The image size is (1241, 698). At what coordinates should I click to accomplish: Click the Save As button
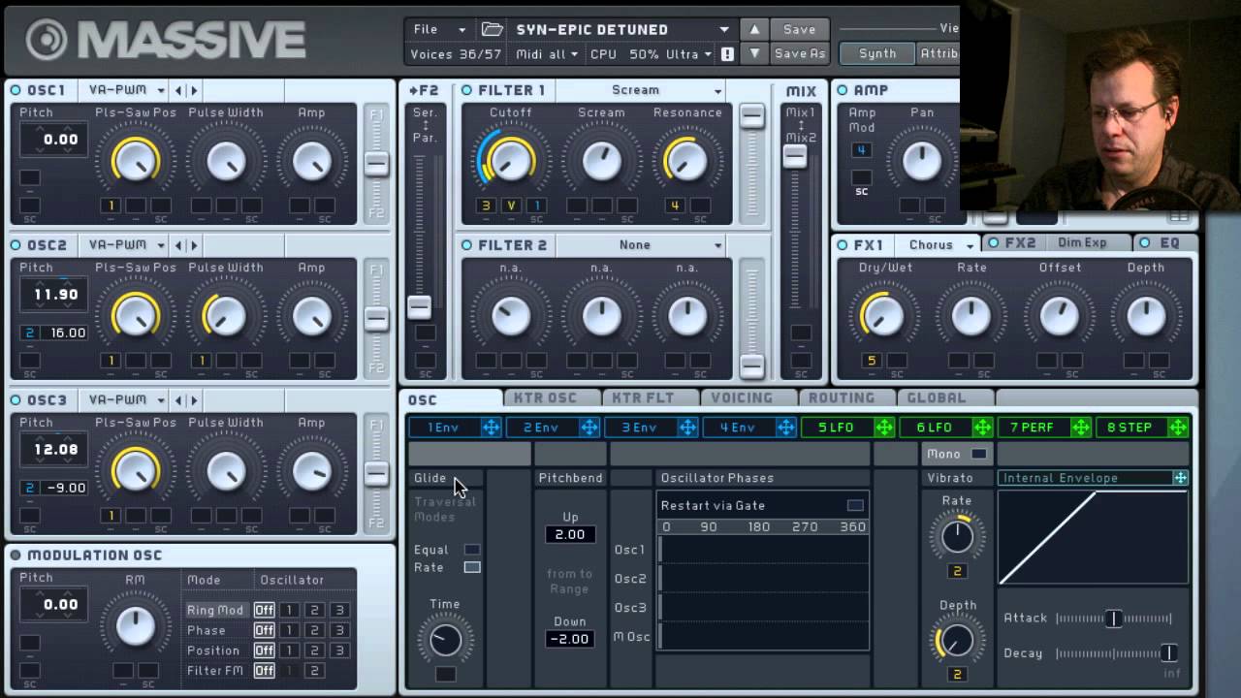click(800, 54)
